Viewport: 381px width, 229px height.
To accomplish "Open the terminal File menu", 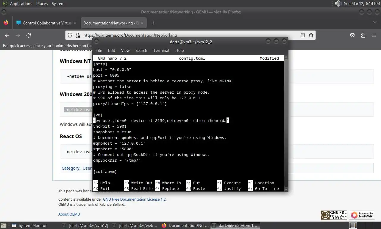I will [99, 50].
